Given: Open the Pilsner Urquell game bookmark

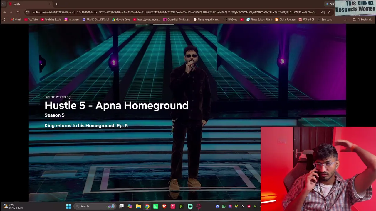Looking at the screenshot, I should (x=207, y=20).
